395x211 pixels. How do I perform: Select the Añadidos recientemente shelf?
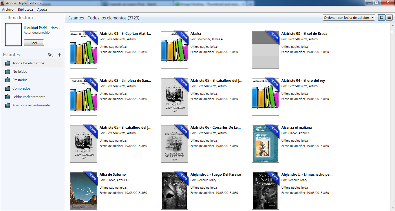32,105
